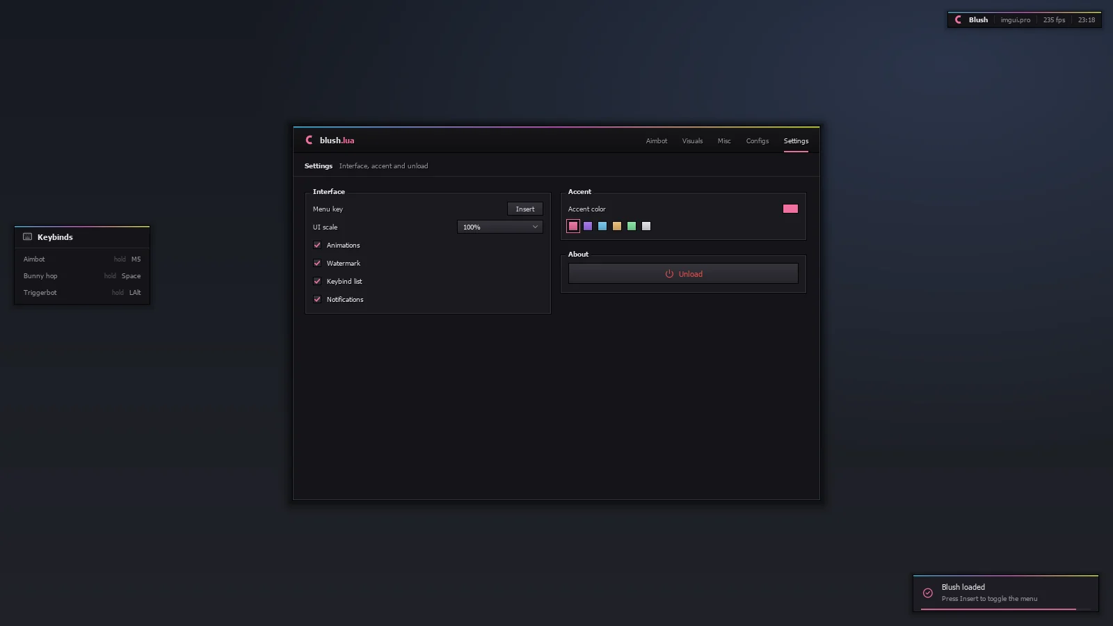Click the About section header
The image size is (1113, 626).
(x=578, y=254)
